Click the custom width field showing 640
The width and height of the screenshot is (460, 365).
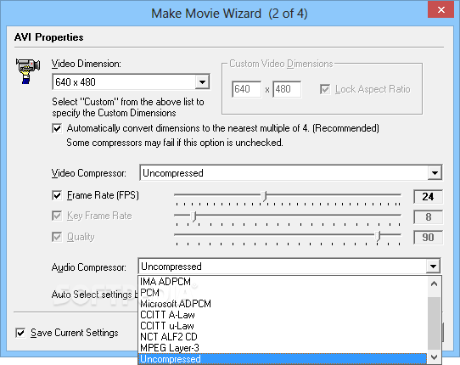[x=246, y=89]
